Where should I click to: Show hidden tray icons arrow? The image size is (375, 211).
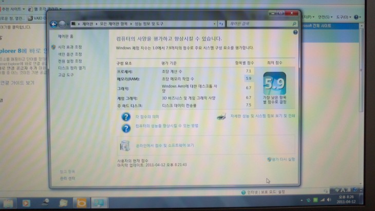coord(302,200)
